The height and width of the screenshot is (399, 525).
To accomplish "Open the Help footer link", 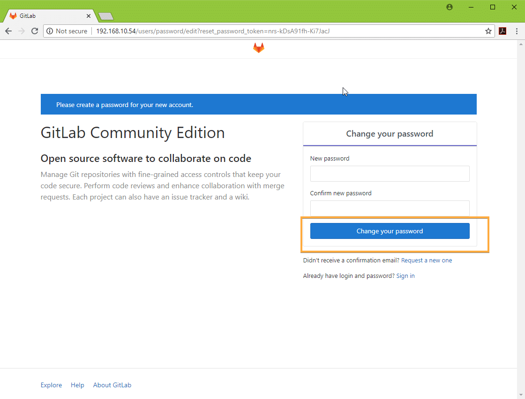I will tap(77, 385).
